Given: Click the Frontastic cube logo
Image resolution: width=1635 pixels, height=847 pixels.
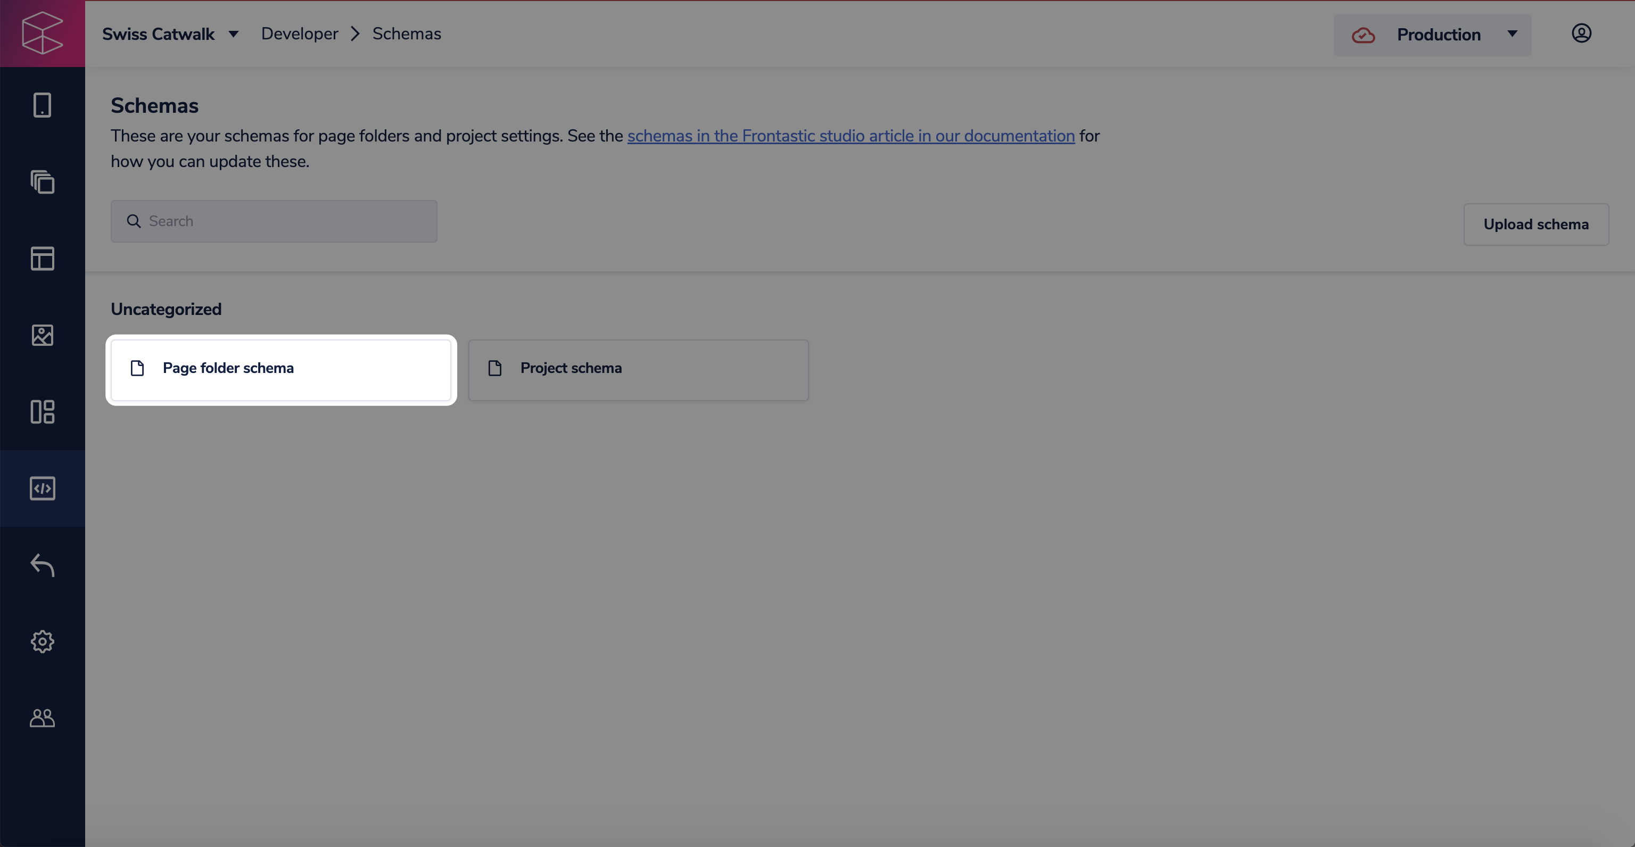Looking at the screenshot, I should (x=42, y=33).
